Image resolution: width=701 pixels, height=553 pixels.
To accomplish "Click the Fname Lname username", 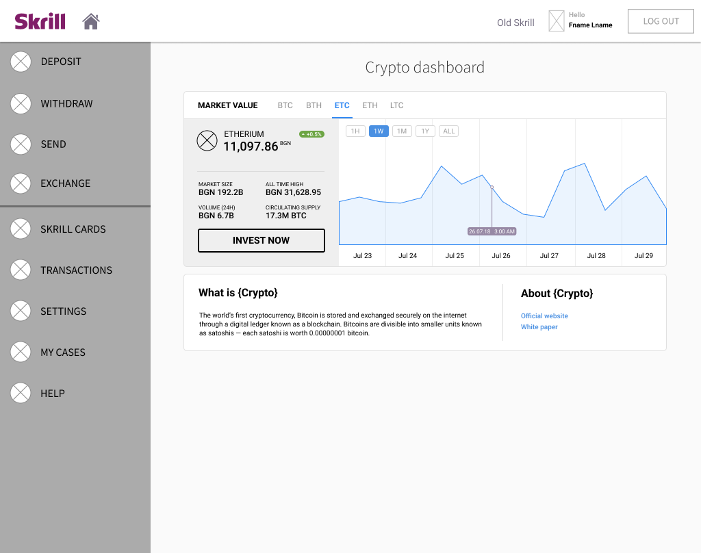I will pyautogui.click(x=590, y=25).
